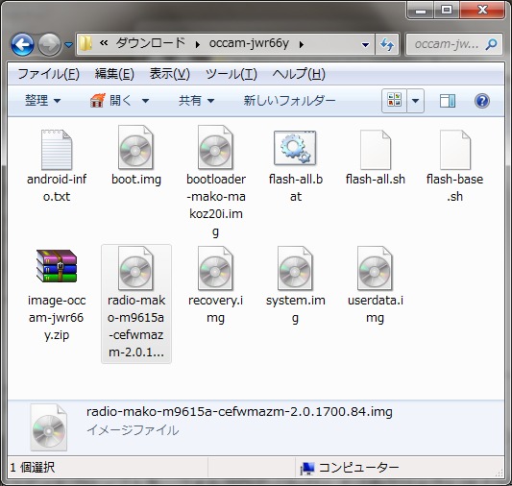Click the flash-all.bat file name
The image size is (512, 486).
(x=296, y=187)
